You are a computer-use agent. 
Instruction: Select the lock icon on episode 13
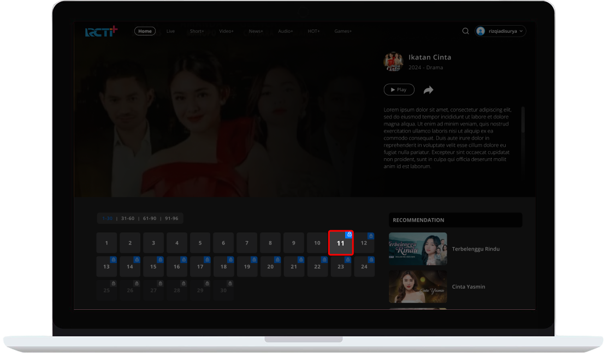[113, 259]
